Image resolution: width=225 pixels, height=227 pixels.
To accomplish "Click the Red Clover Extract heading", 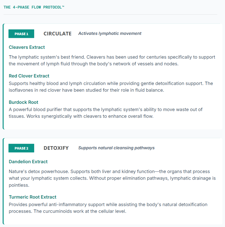I will coord(29,76).
